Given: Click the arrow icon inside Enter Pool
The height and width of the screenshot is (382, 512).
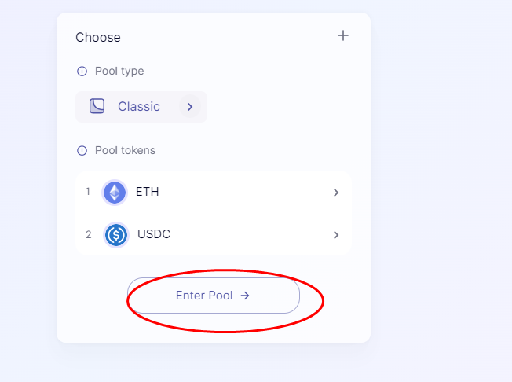Looking at the screenshot, I should click(x=245, y=296).
